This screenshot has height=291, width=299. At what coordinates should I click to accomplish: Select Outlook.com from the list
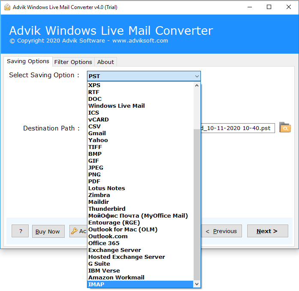(141, 236)
